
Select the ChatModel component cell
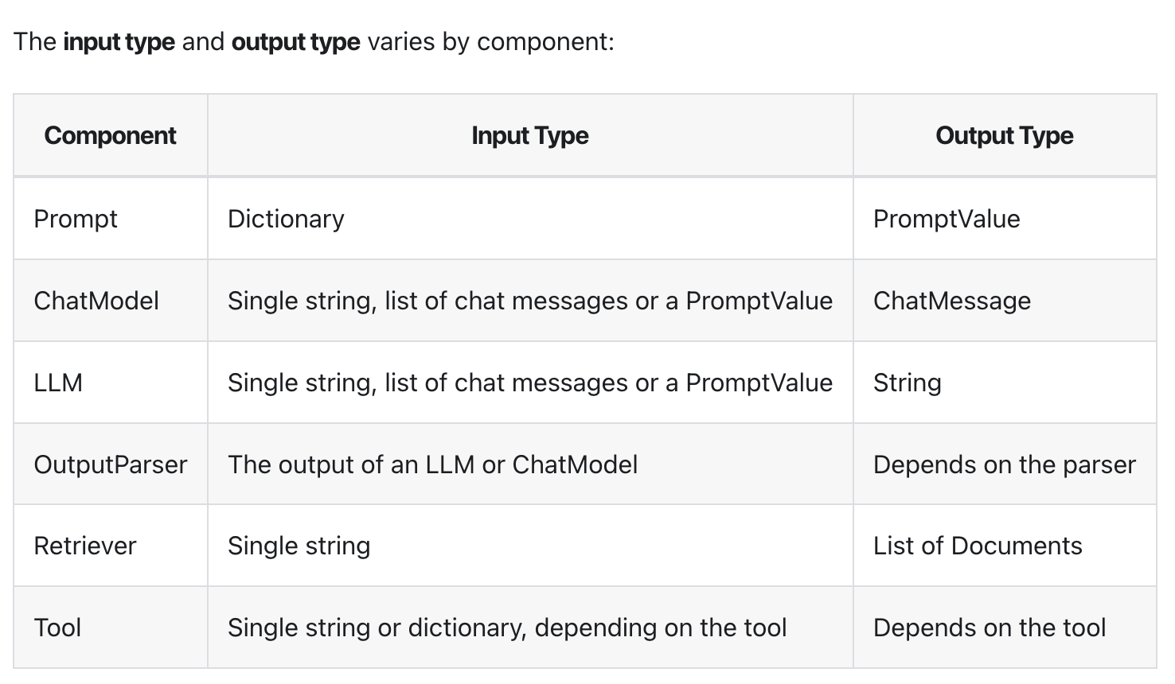click(96, 301)
